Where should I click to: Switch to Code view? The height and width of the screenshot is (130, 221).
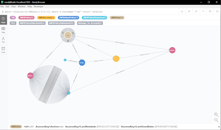coord(3,50)
